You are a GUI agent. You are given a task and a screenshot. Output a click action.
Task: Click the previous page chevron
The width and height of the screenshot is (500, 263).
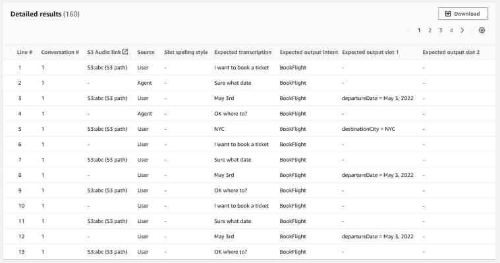[408, 30]
